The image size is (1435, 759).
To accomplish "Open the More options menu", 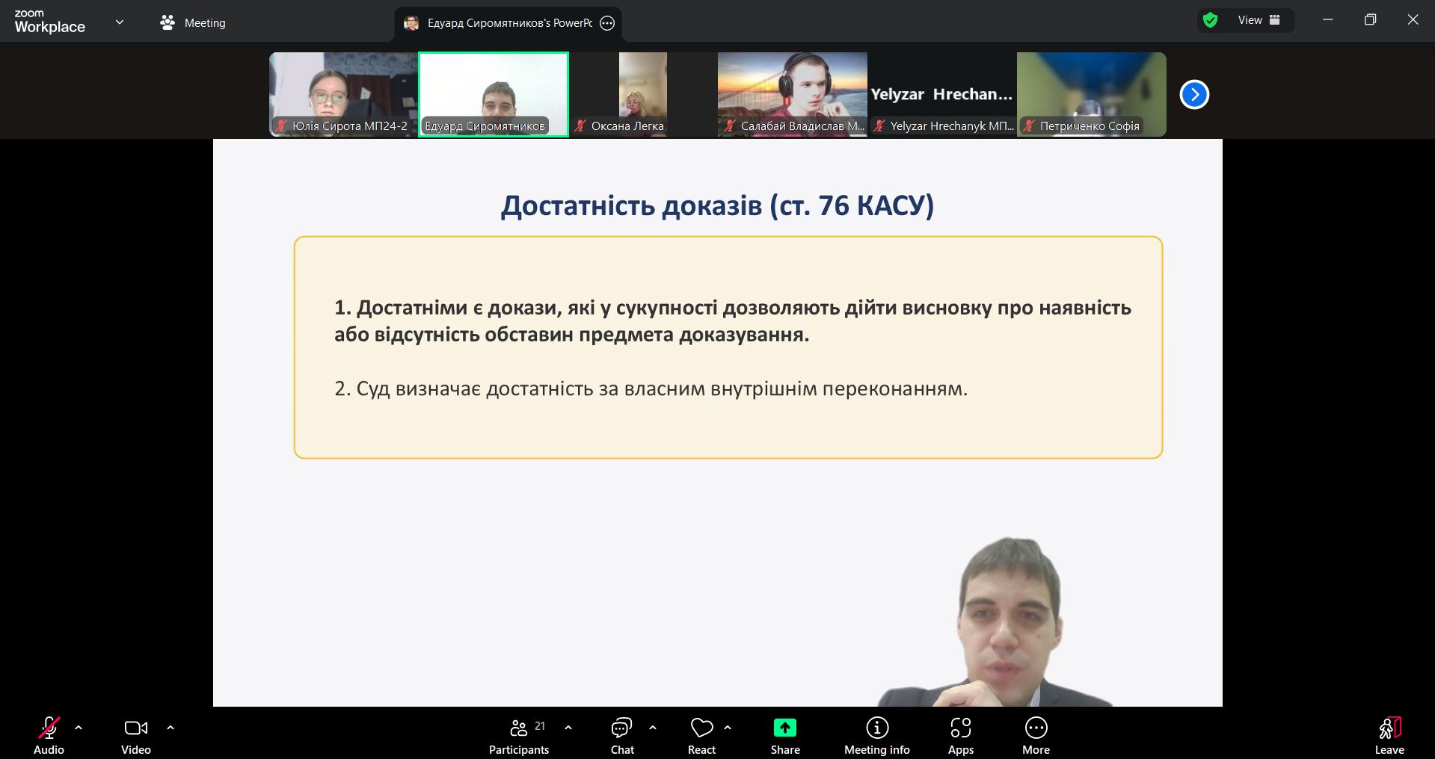I will coord(1036,736).
